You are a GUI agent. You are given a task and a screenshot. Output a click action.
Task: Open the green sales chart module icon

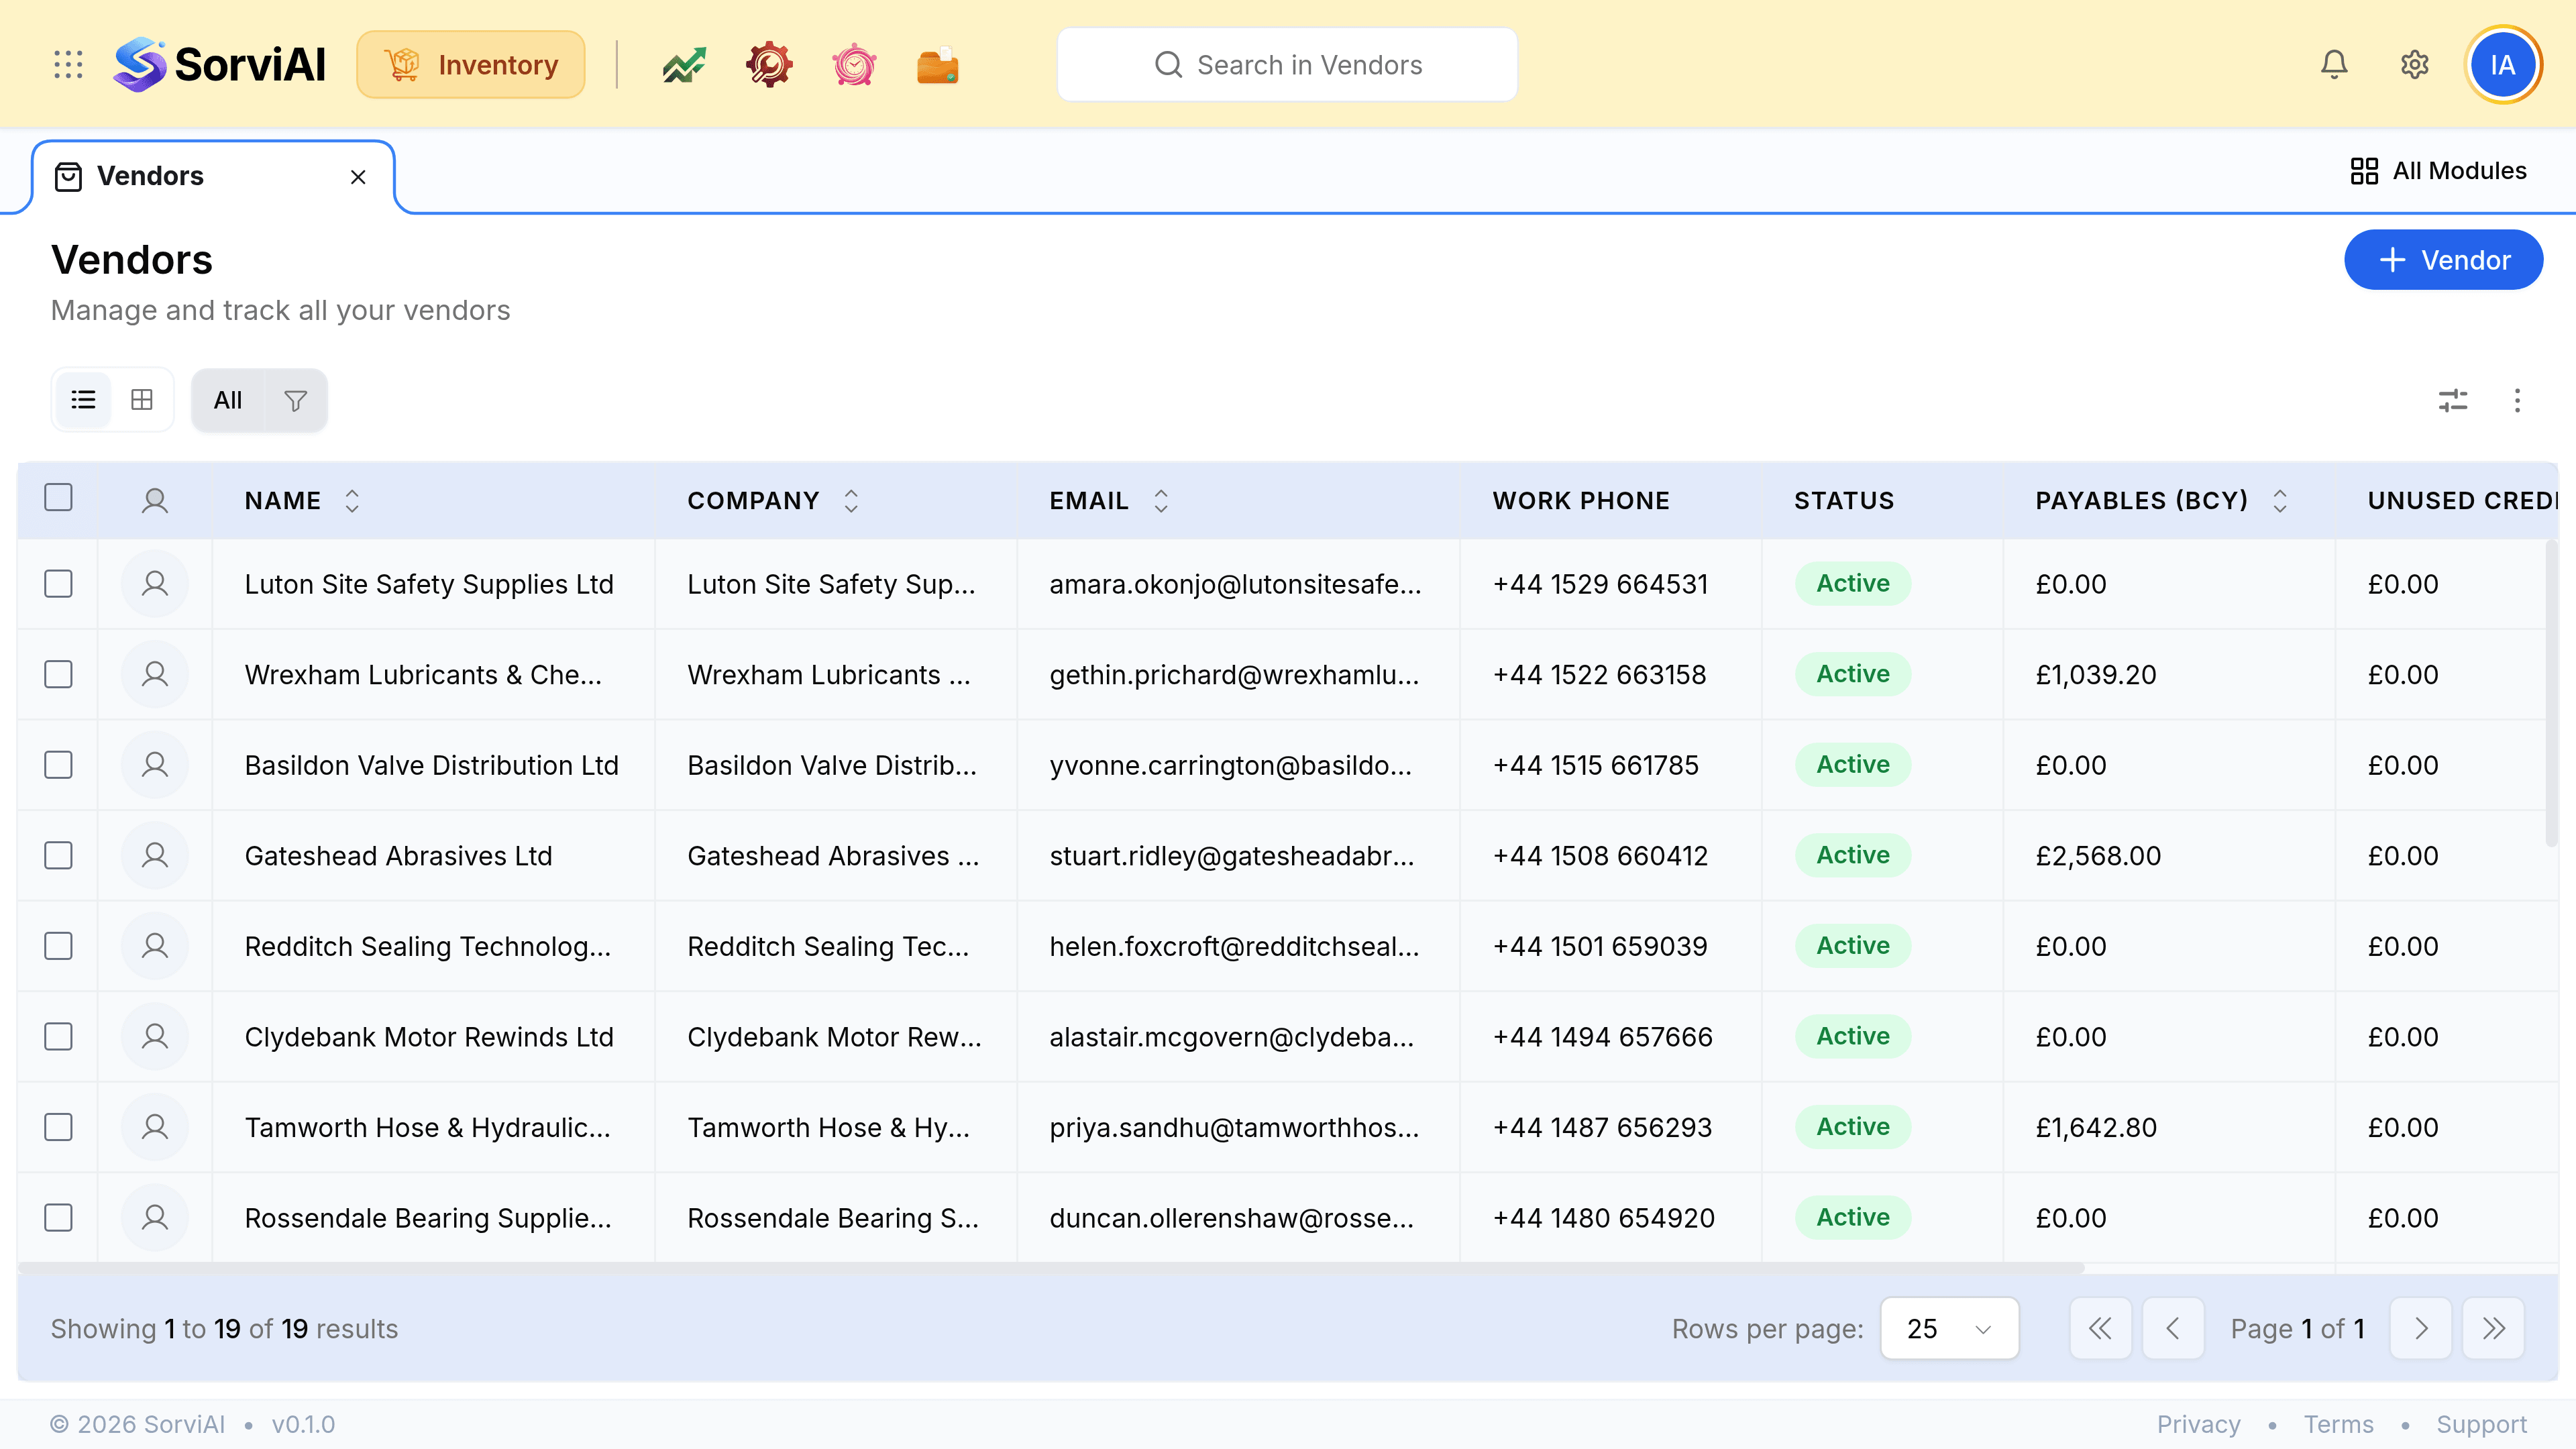(684, 65)
